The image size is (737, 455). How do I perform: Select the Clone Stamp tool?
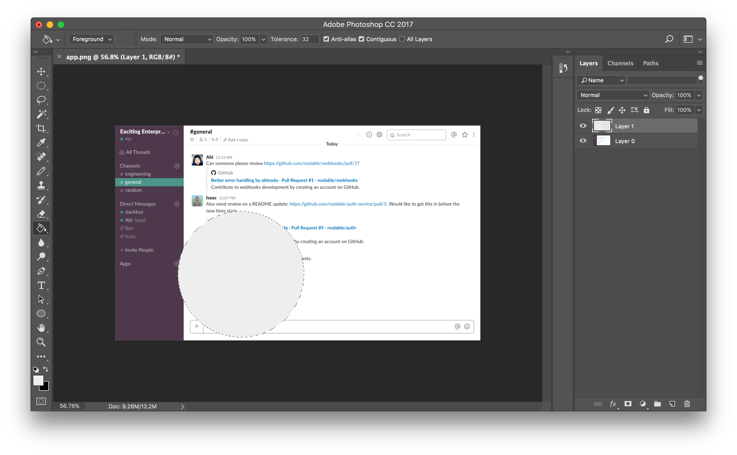41,185
